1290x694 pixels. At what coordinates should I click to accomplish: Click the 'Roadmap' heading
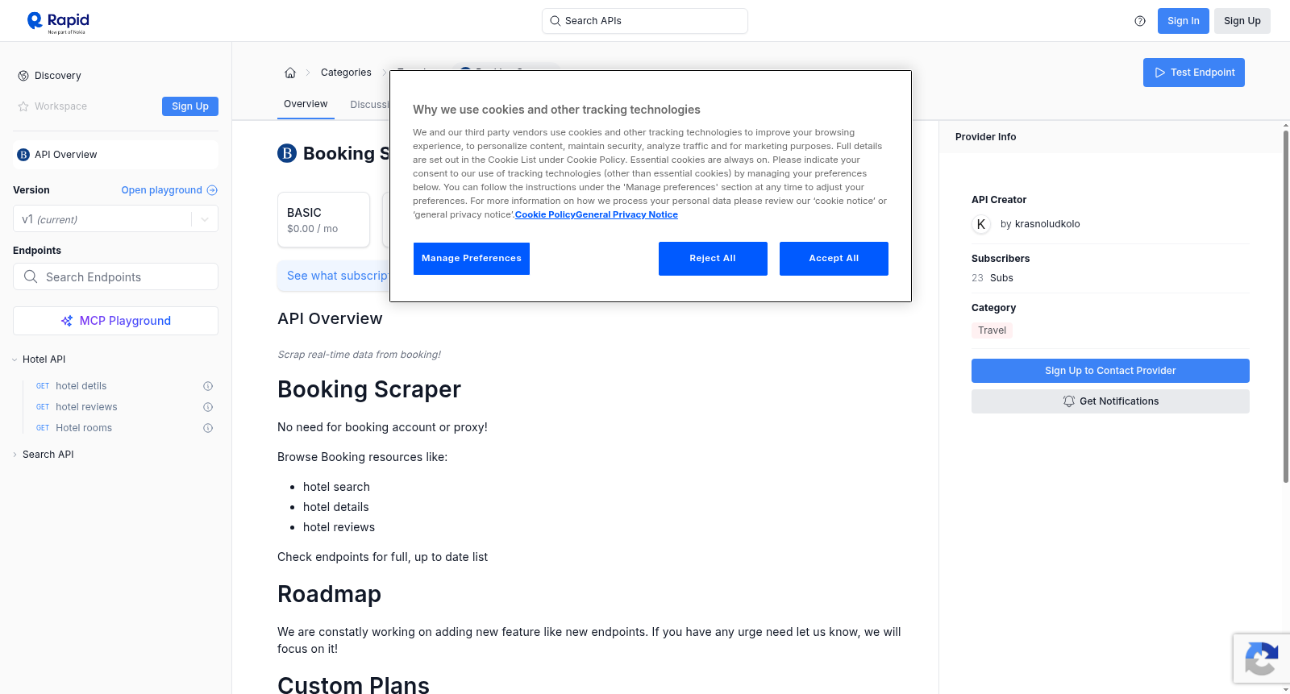coord(329,594)
